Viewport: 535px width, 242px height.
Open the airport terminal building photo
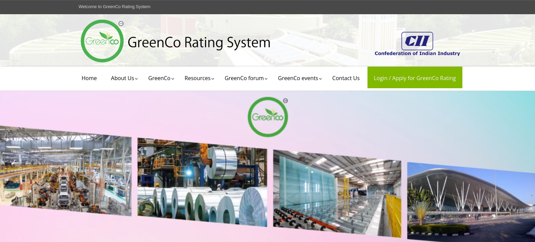pyautogui.click(x=471, y=202)
